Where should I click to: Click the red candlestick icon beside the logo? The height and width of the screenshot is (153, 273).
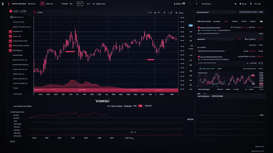point(8,4)
